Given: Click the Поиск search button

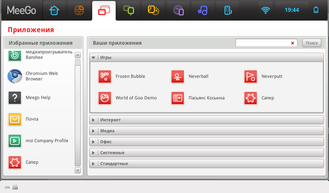Looking at the screenshot, I should click(x=312, y=43).
